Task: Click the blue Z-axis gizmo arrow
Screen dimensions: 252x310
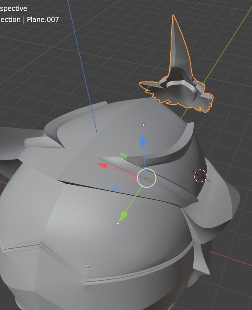Action: [143, 140]
